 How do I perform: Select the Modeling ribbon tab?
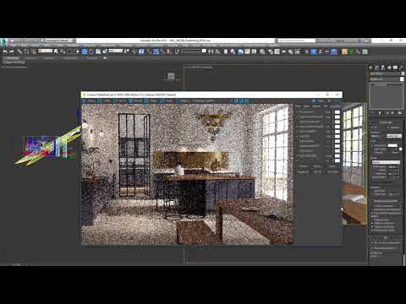[13, 58]
